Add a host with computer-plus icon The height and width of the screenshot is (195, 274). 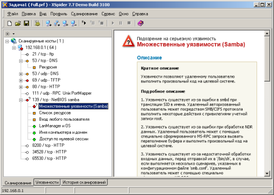48,23
